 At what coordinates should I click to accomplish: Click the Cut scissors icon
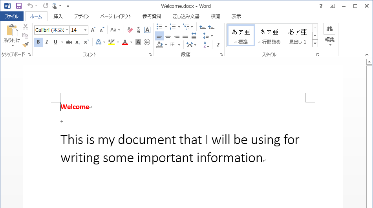(x=26, y=27)
